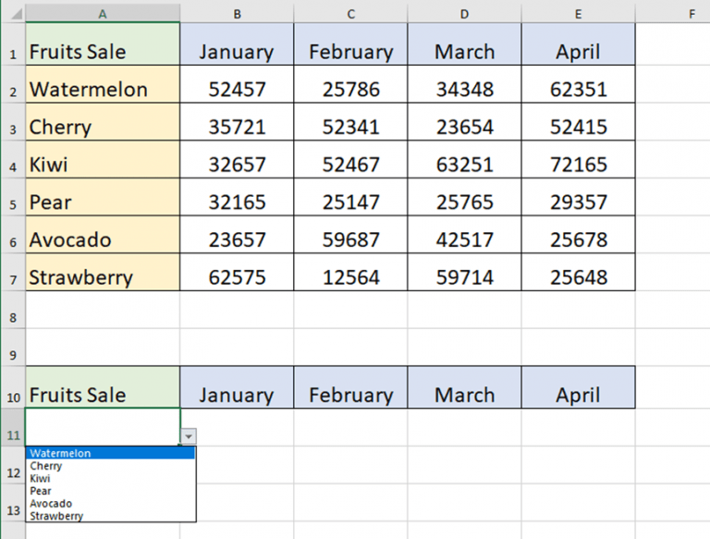Screen dimensions: 710x539
Task: Select the Fruits Sale cell in row 1
Action: 103,44
